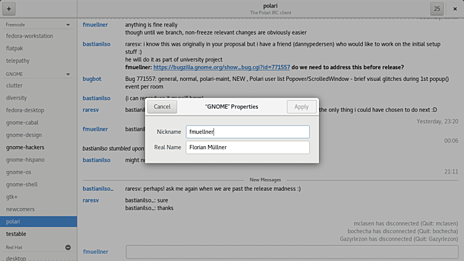Click the raresv nickname above bastianilso_: sure
This screenshot has width=464, height=261.
(91, 201)
